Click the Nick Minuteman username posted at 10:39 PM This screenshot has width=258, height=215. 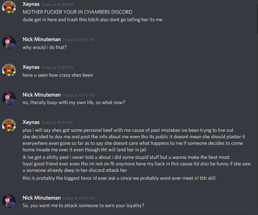tap(42, 39)
